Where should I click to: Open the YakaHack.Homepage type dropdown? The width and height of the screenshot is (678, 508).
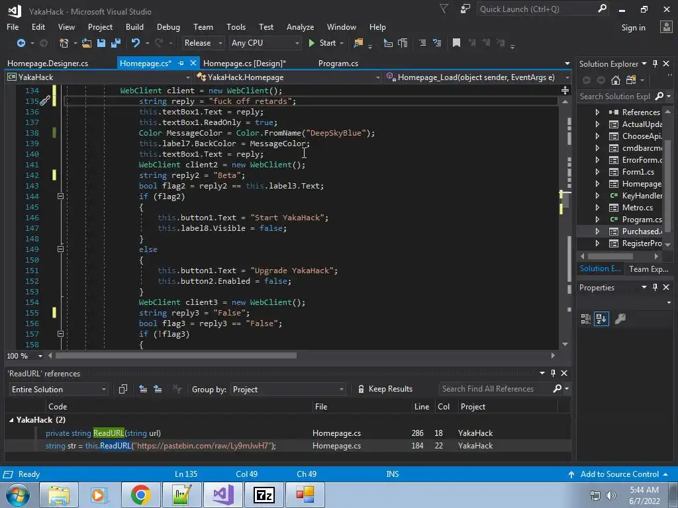coord(288,77)
